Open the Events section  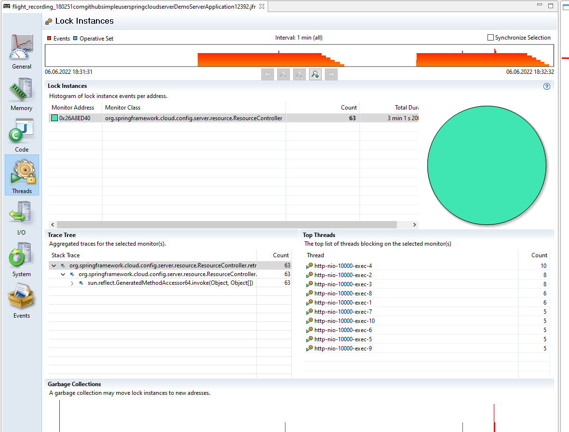22,300
